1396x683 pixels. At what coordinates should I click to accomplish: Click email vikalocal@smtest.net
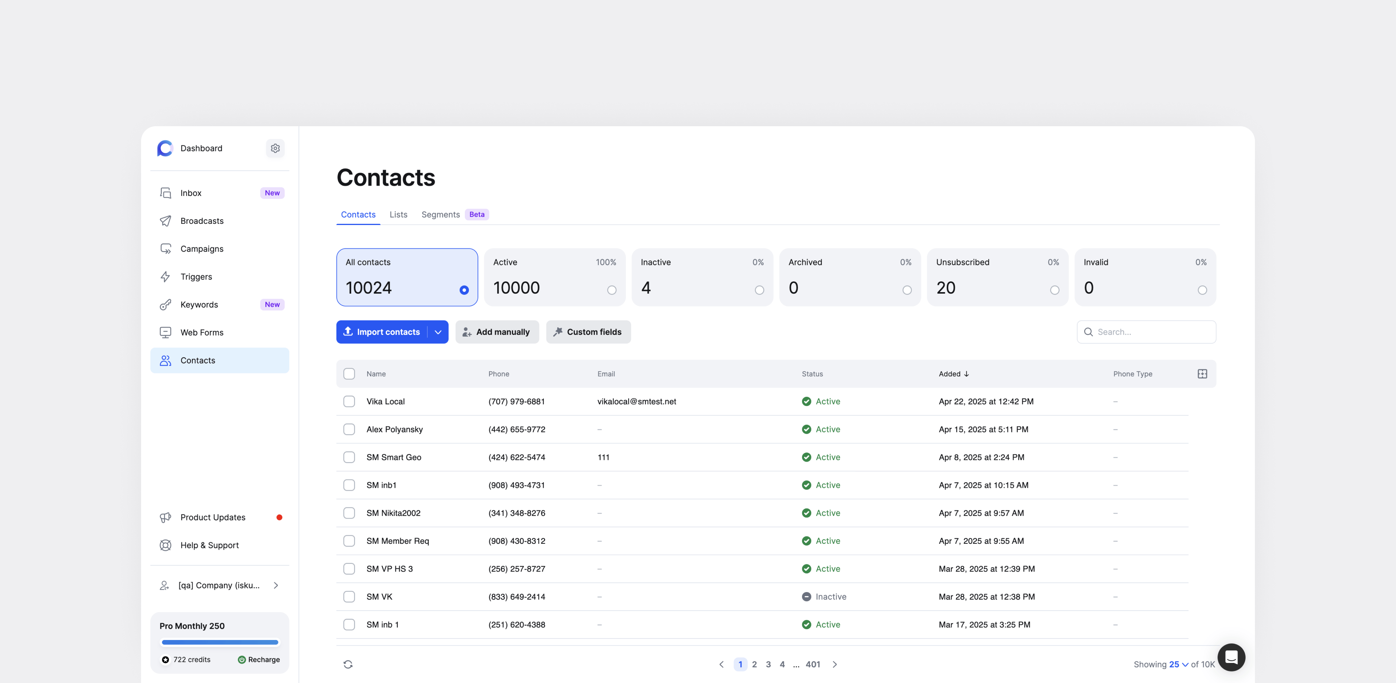coord(637,401)
